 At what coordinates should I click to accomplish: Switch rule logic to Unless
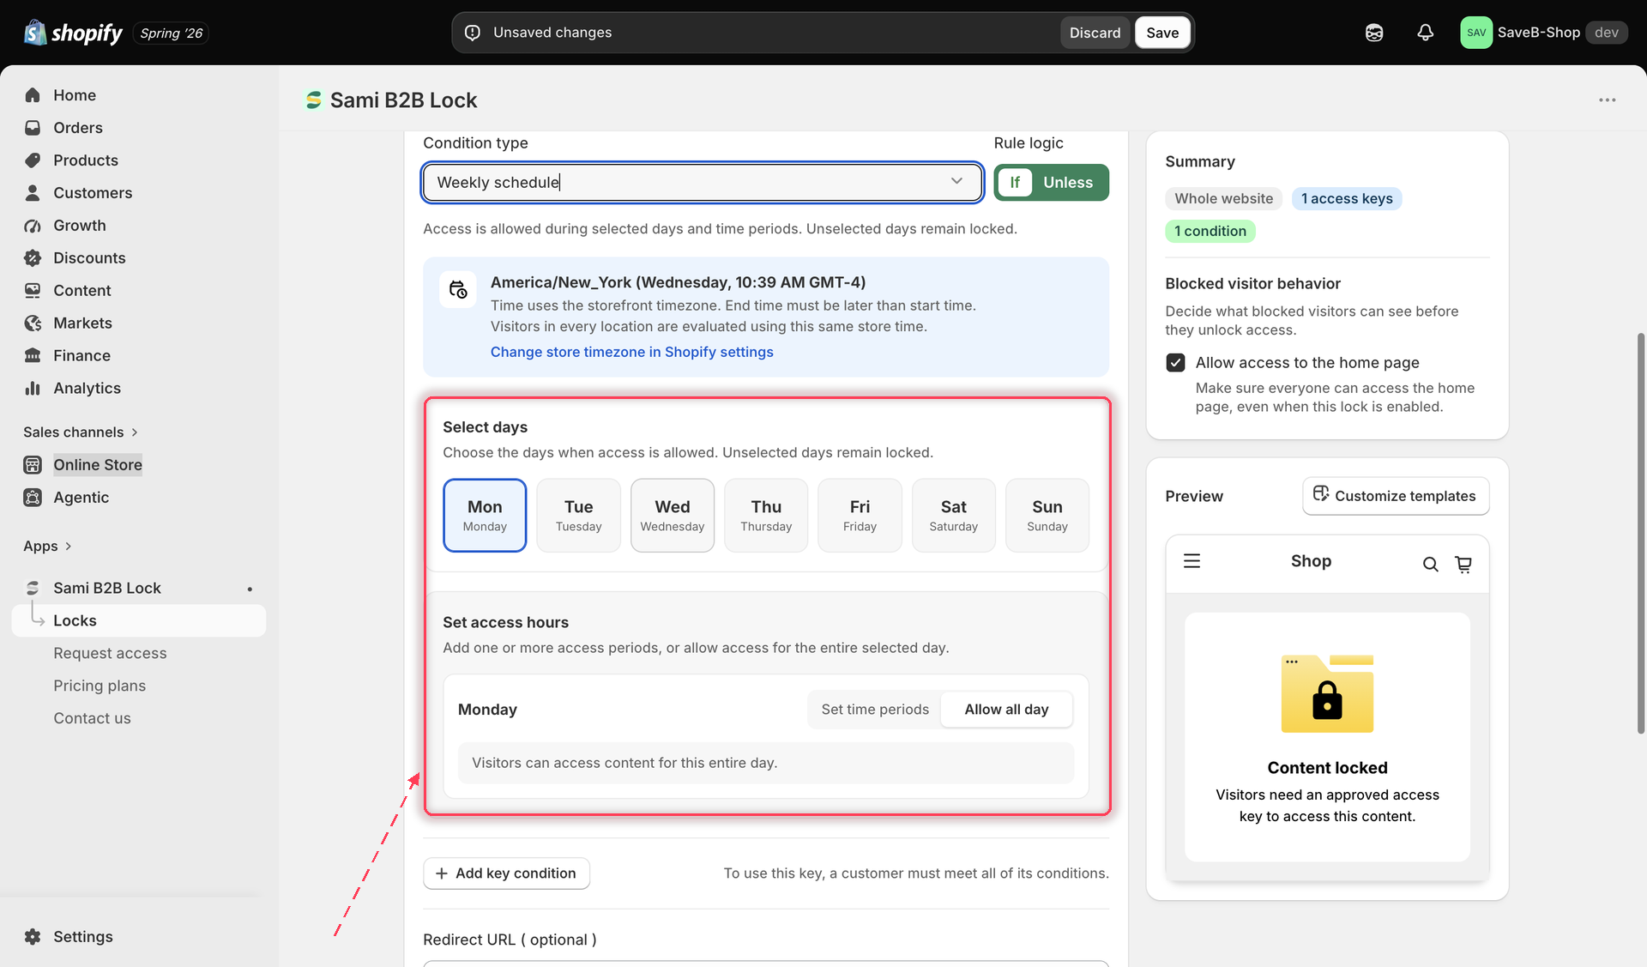coord(1068,183)
